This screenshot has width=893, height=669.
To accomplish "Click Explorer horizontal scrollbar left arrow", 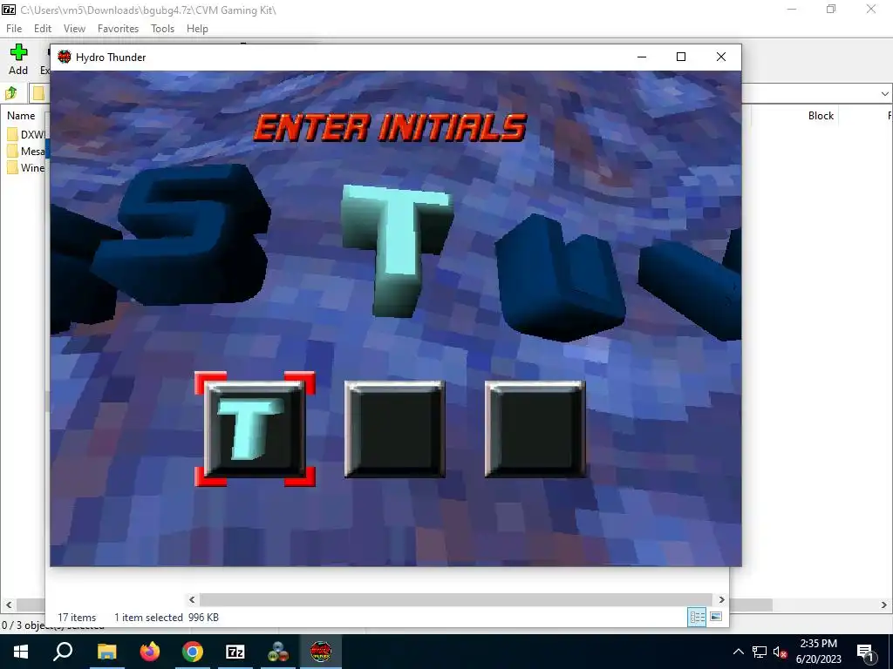I will pyautogui.click(x=192, y=599).
